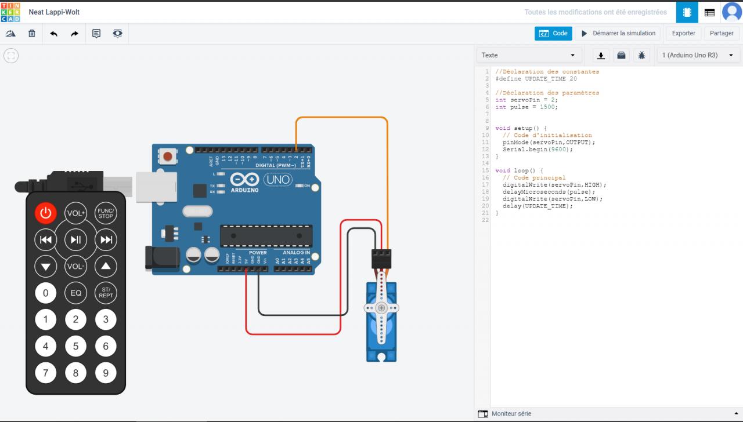Click VOL+ on the IR remote
The width and height of the screenshot is (743, 422).
coord(76,213)
